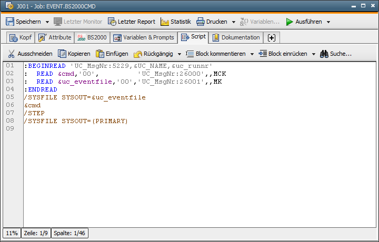Click the /SYSFILE SYSOUT=(PRIMARY) line
The height and width of the screenshot is (242, 379).
point(76,121)
